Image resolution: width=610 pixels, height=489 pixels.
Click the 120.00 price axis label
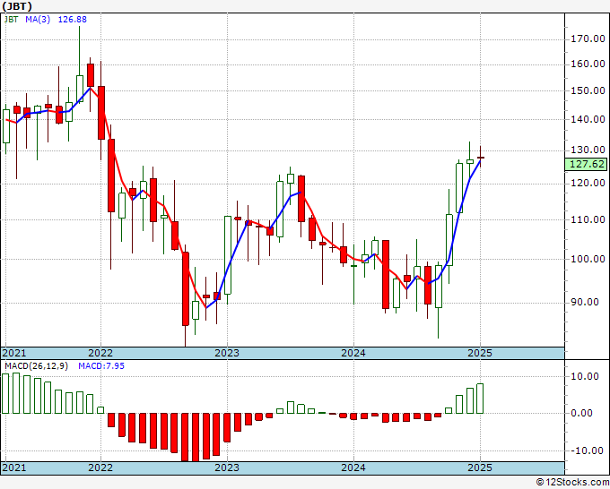click(x=588, y=183)
